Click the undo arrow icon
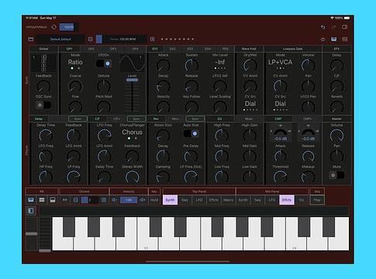Image resolution: width=376 pixels, height=279 pixels. [x=323, y=27]
